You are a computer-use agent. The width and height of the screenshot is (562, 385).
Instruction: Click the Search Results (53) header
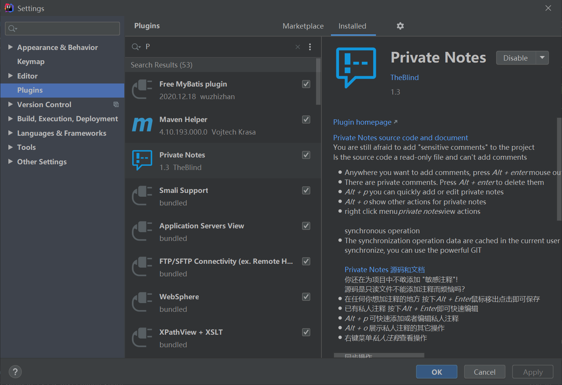162,65
